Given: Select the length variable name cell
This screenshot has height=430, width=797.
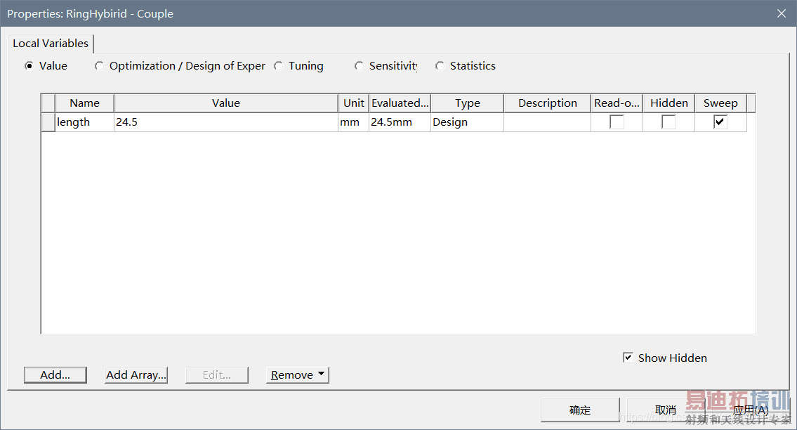Looking at the screenshot, I should pos(84,122).
